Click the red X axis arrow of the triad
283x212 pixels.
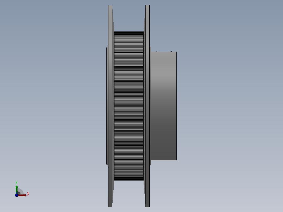pos(22,195)
